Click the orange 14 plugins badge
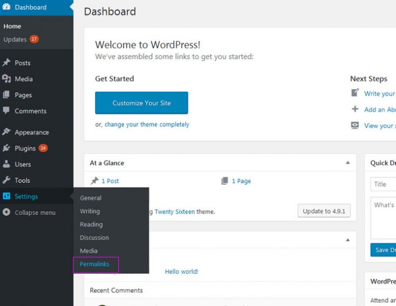 (x=43, y=148)
